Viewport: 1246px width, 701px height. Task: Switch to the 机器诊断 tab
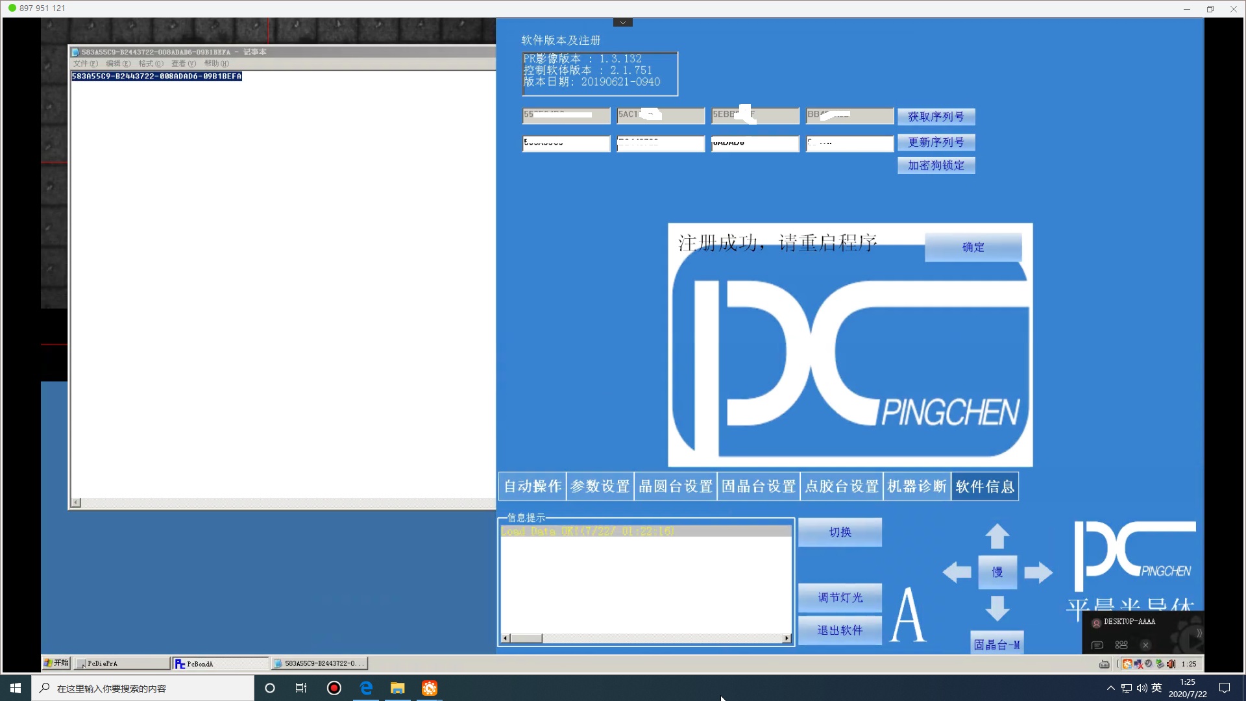click(x=917, y=486)
